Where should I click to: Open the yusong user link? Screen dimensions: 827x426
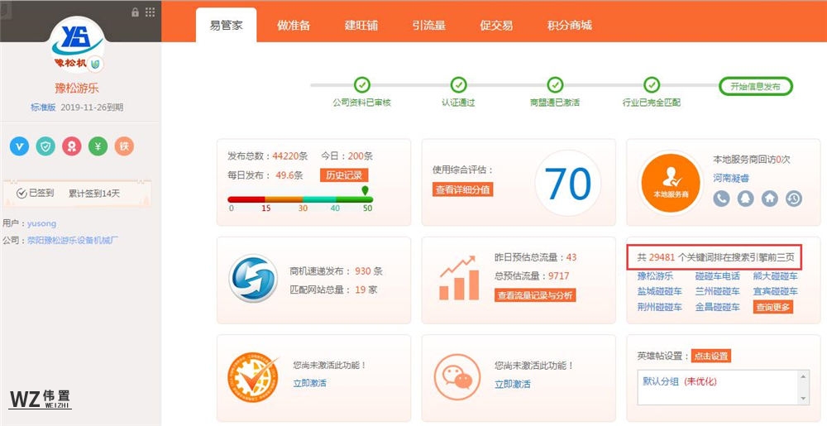41,223
